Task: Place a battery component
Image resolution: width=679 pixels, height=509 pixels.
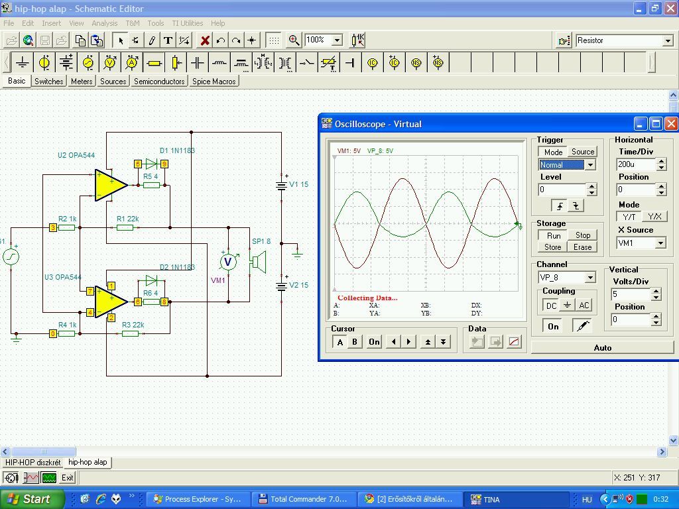Action: 66,63
